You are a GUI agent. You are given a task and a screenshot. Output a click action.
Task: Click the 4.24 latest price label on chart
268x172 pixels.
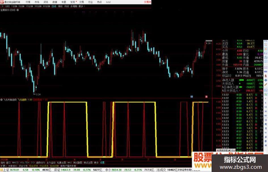(x=208, y=43)
